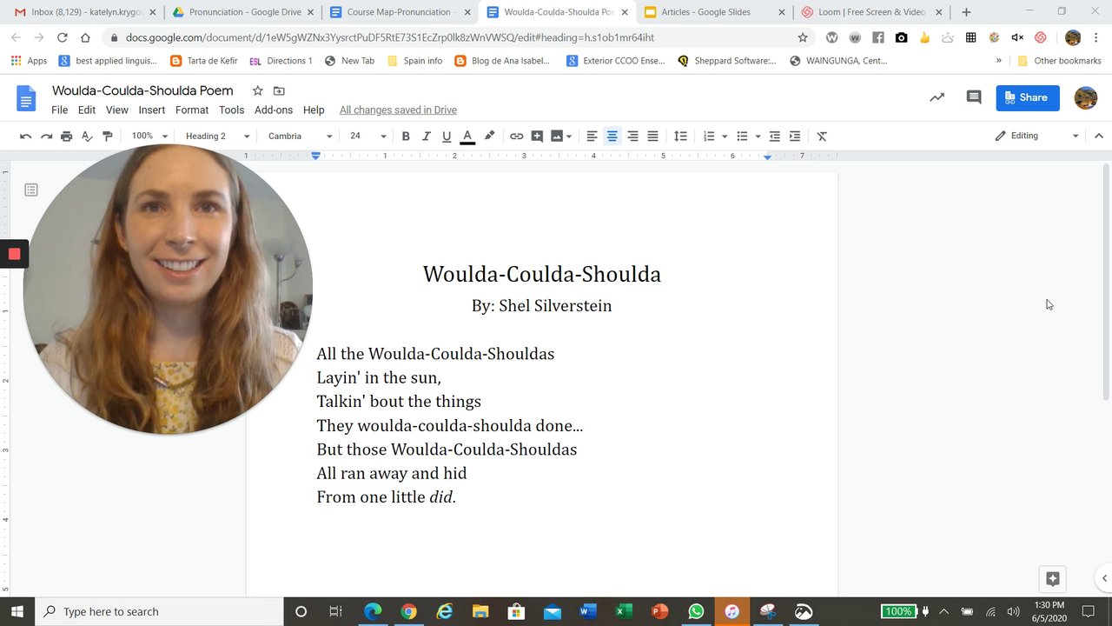Open the Edit menu
This screenshot has height=626, width=1112.
tap(87, 110)
